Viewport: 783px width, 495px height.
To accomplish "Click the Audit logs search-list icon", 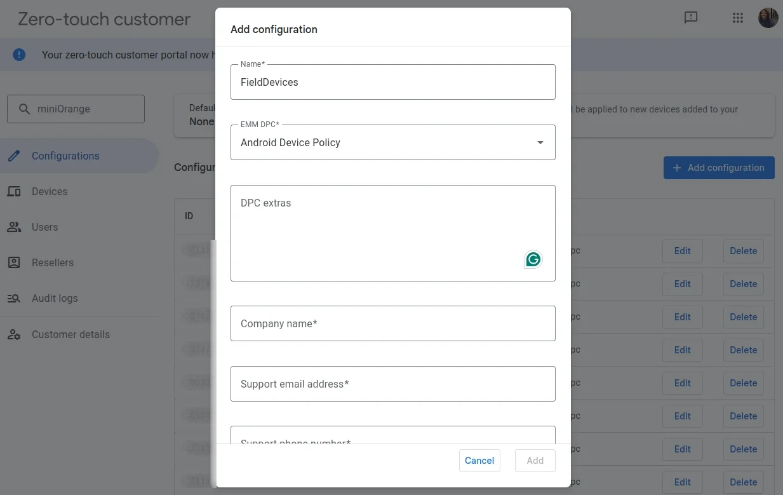I will click(14, 298).
